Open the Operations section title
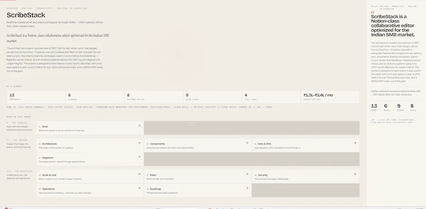Image resolution: width=426 pixels, height=209 pixels. [x=48, y=189]
